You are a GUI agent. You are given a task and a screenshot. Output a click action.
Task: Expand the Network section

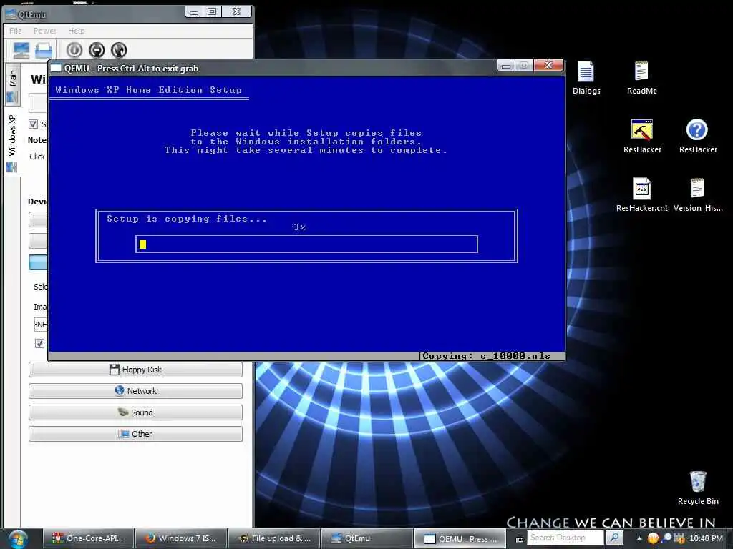[x=135, y=391]
